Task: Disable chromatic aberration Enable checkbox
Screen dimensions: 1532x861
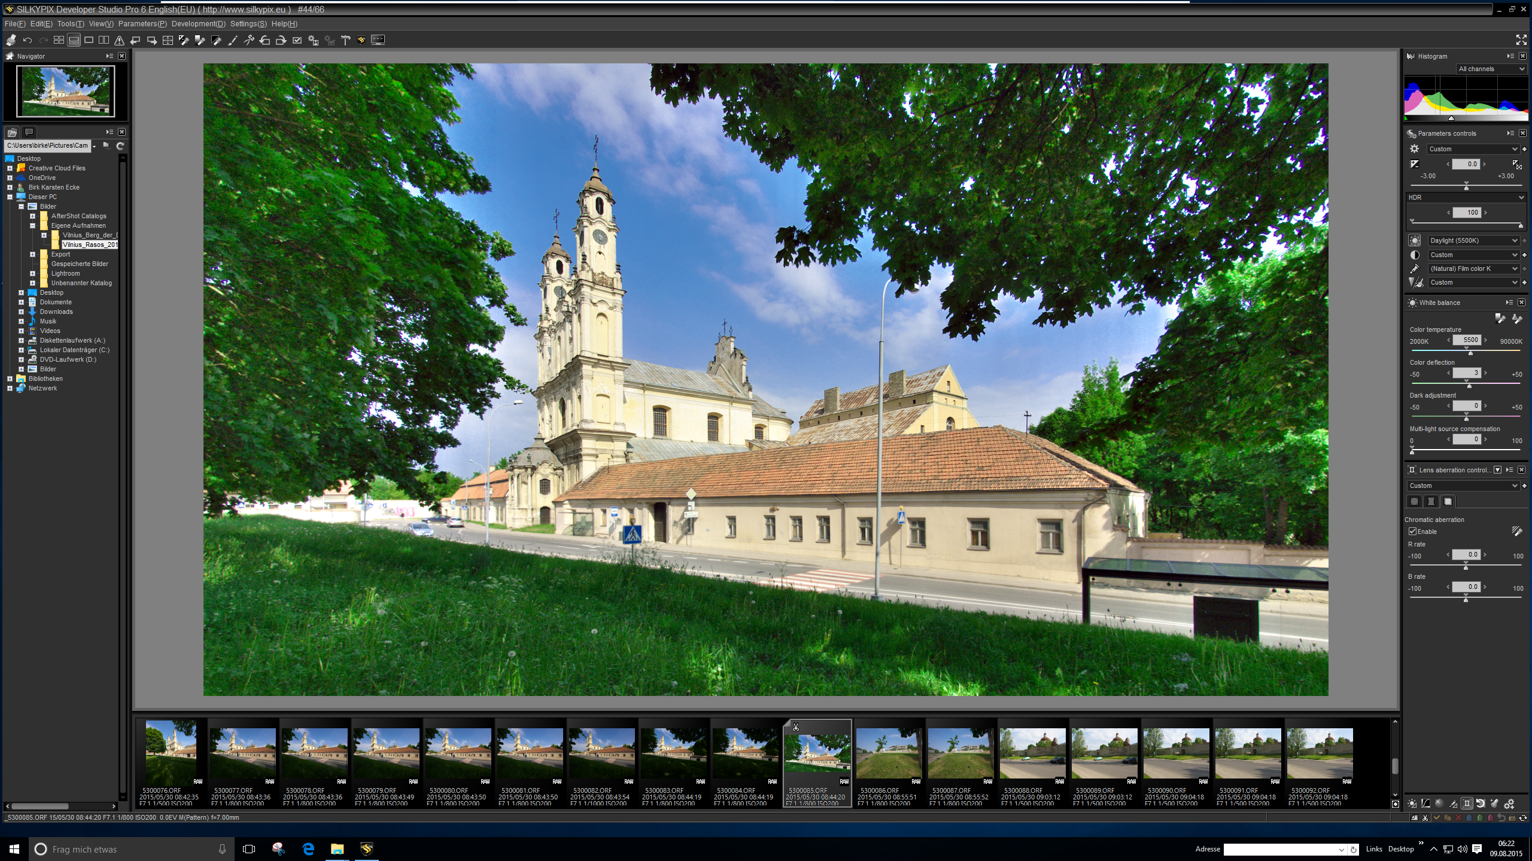Action: (1413, 532)
